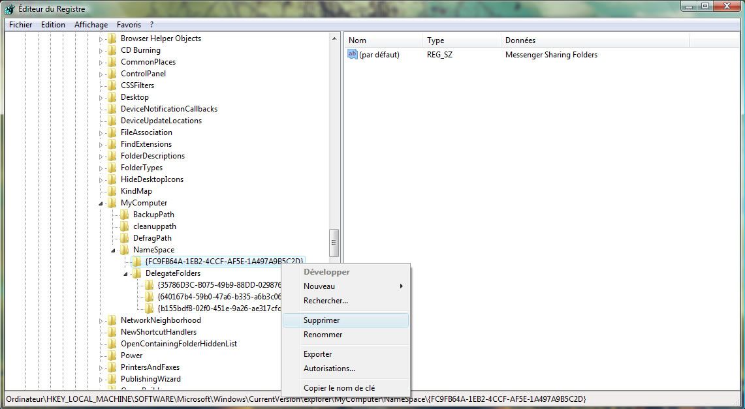Click the MyComputer folder icon
This screenshot has height=409, width=745.
coord(112,203)
